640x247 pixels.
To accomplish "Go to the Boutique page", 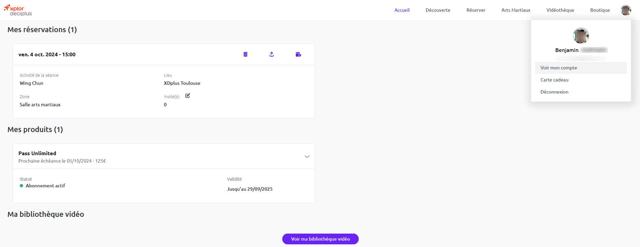I will (x=600, y=10).
